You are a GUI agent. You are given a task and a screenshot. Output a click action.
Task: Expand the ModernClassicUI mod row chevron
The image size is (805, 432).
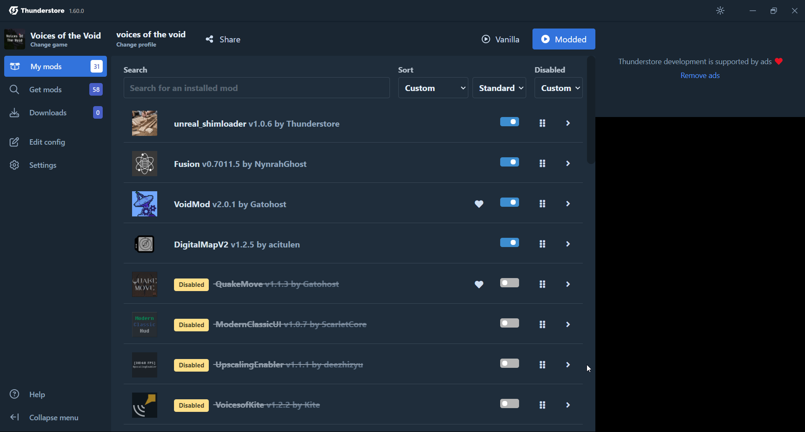(x=568, y=325)
